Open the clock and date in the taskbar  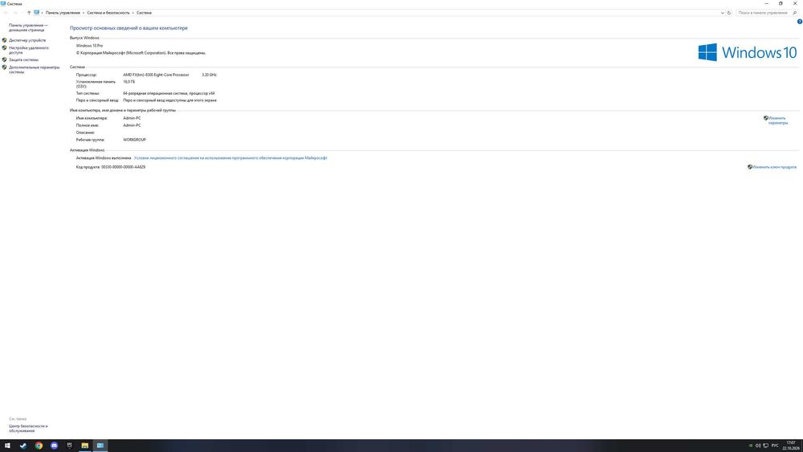click(x=791, y=446)
